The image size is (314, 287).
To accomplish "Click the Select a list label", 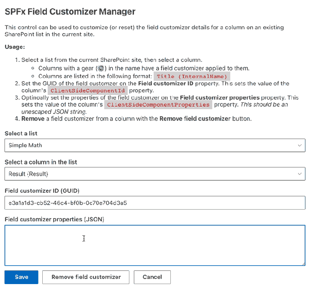I will coord(21,133).
